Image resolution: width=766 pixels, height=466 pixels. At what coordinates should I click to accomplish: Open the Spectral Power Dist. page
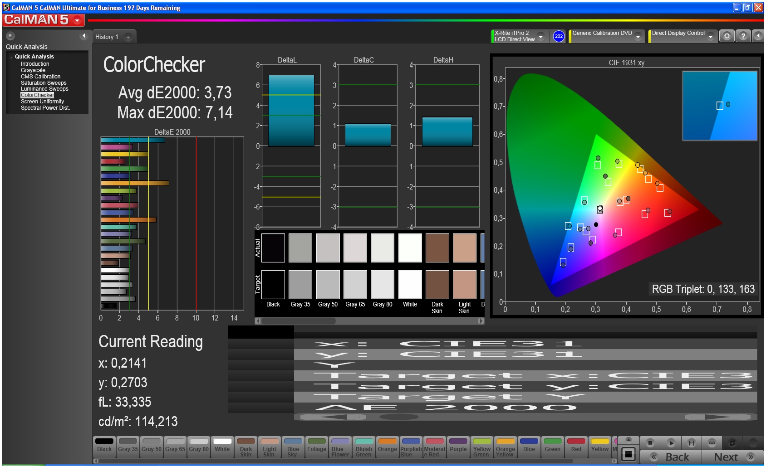coord(45,108)
